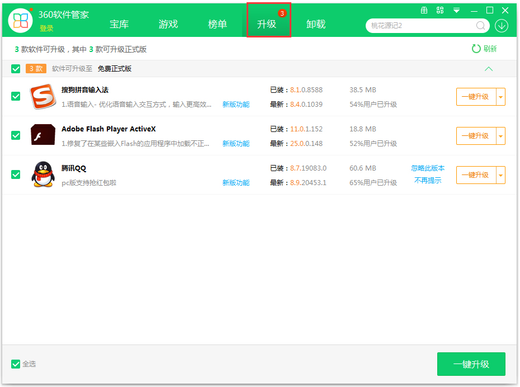Switch to the 榜单 tab
The width and height of the screenshot is (520, 387).
point(217,24)
